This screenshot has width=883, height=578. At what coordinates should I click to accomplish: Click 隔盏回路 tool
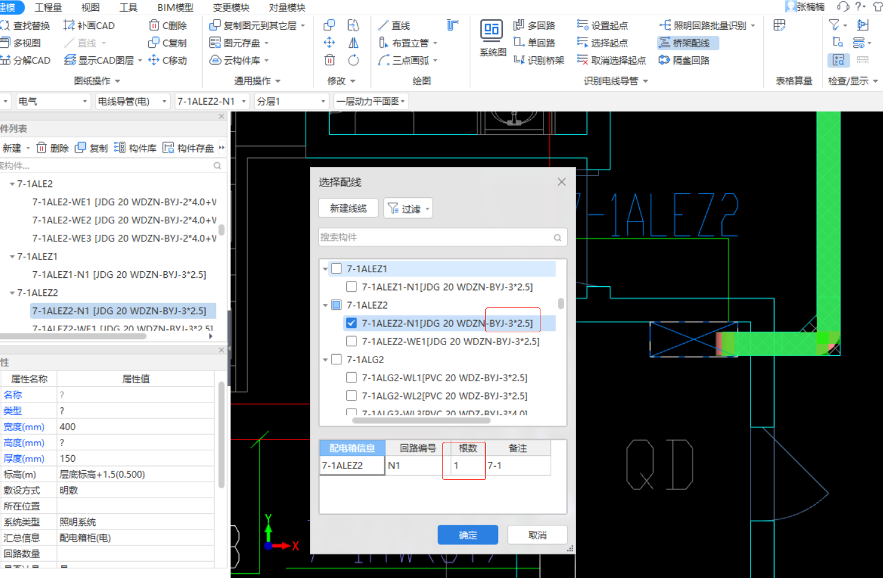click(684, 61)
